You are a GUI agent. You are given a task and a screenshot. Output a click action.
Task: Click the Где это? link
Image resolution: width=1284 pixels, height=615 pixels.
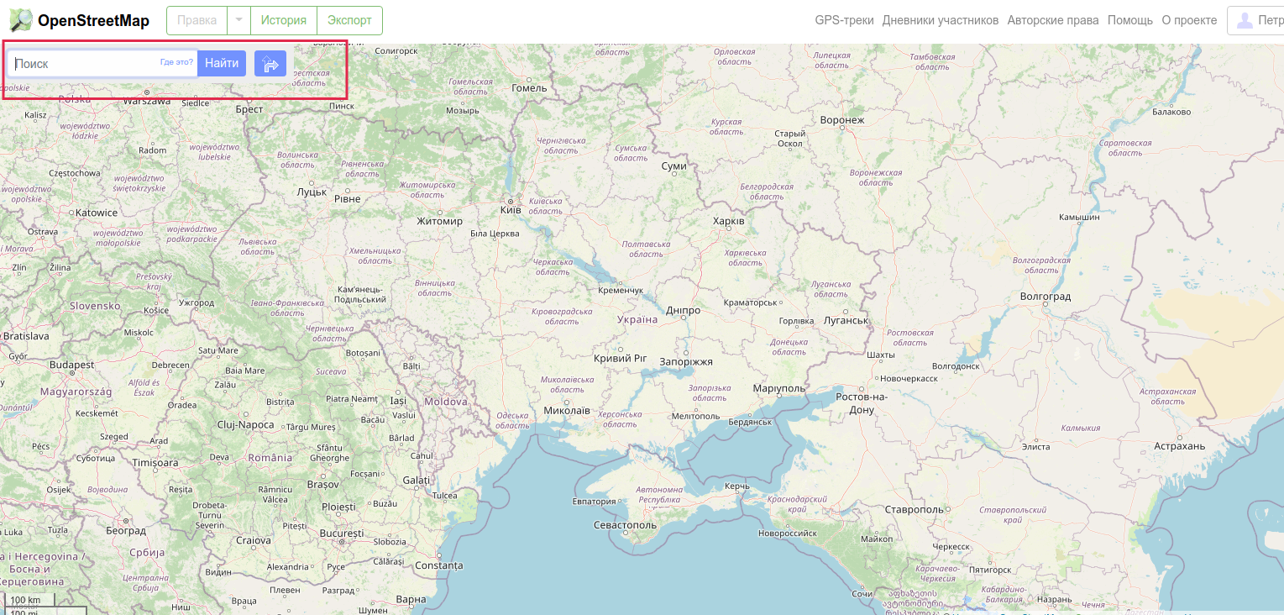coord(176,62)
